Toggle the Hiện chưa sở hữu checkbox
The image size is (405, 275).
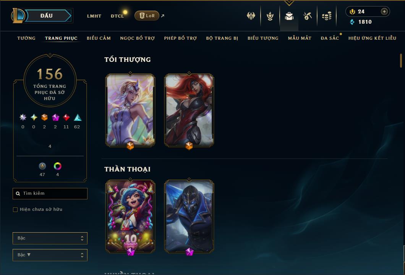pos(15,209)
